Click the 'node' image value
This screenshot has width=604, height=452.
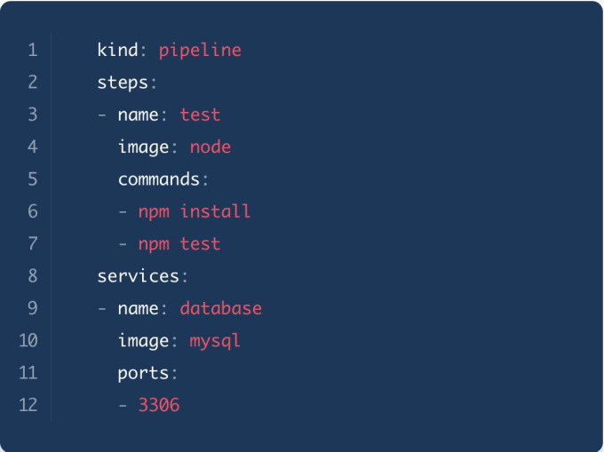tap(211, 147)
